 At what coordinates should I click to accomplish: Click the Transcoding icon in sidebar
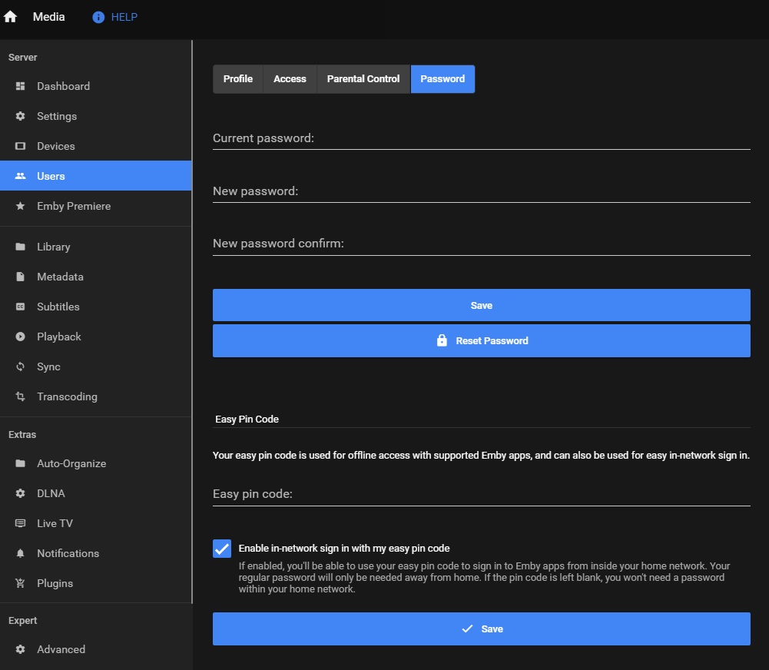21,396
